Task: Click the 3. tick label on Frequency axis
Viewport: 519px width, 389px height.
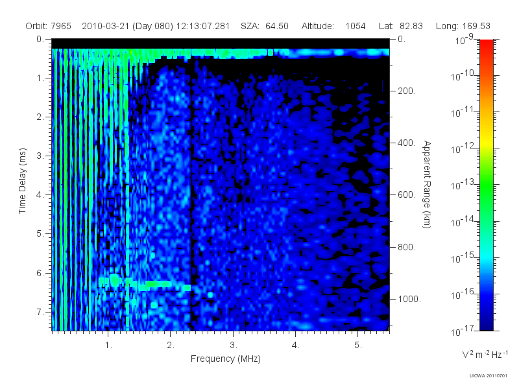Action: point(234,346)
